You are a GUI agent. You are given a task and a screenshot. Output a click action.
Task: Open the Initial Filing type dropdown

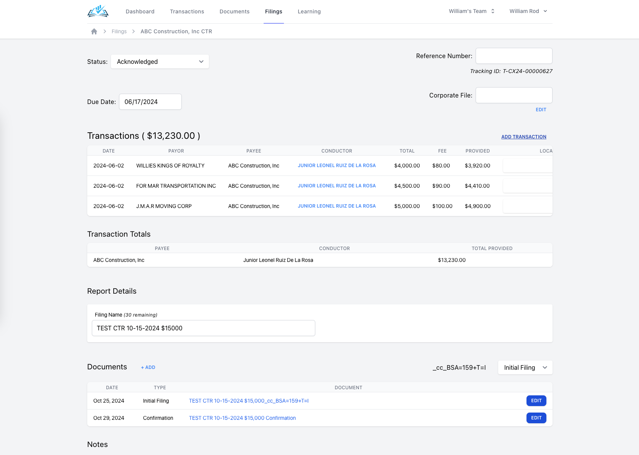coord(525,367)
